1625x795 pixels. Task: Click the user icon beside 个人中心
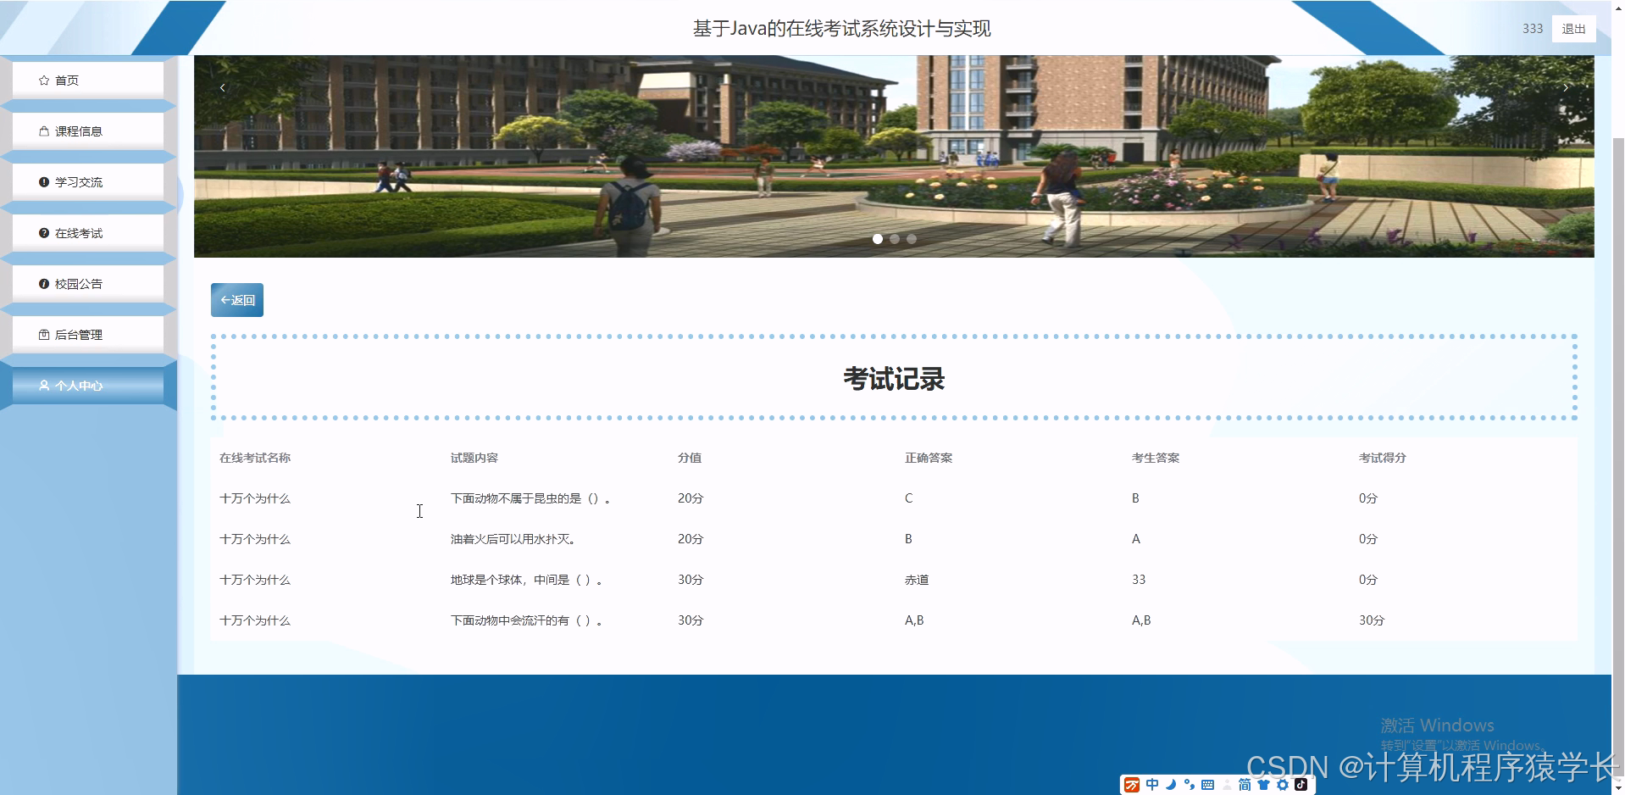coord(44,386)
